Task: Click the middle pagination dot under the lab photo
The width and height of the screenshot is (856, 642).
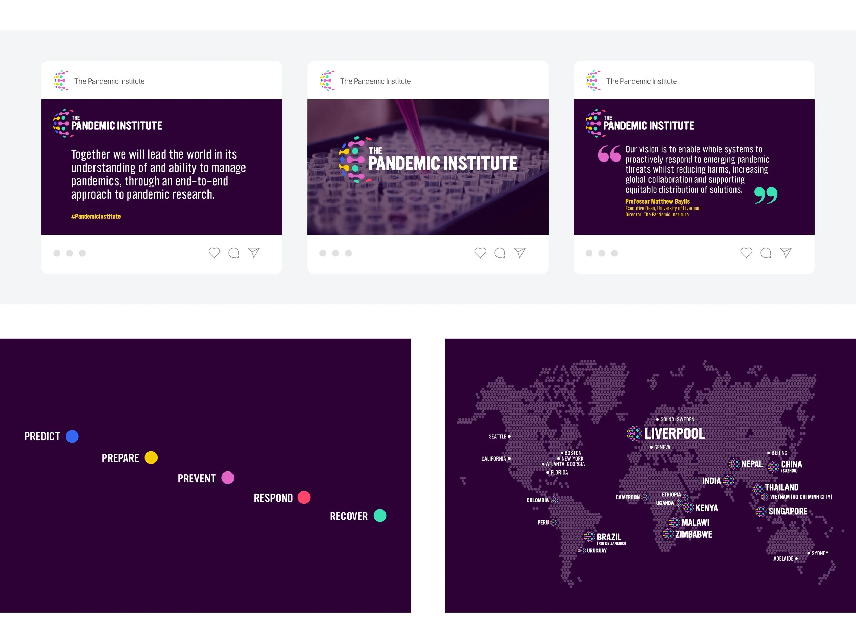Action: pos(336,253)
